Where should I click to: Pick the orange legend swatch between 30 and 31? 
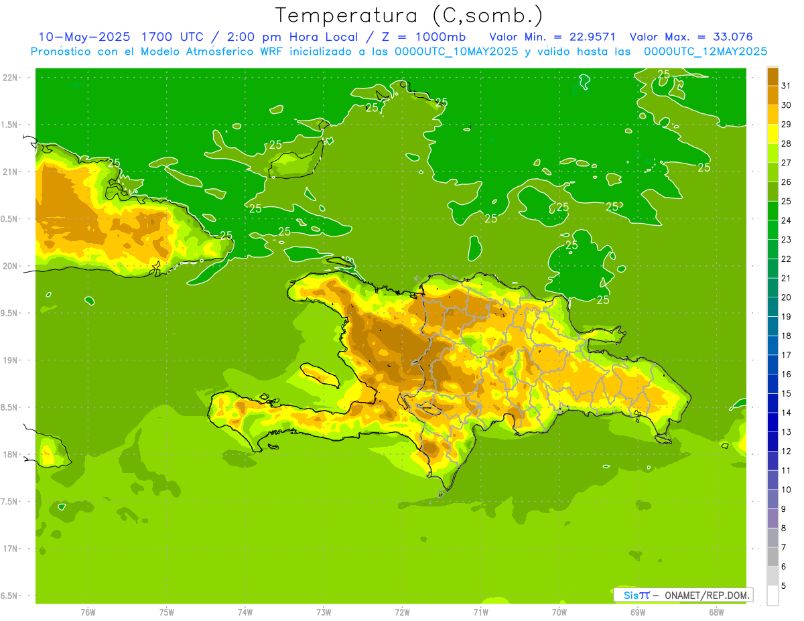click(773, 95)
